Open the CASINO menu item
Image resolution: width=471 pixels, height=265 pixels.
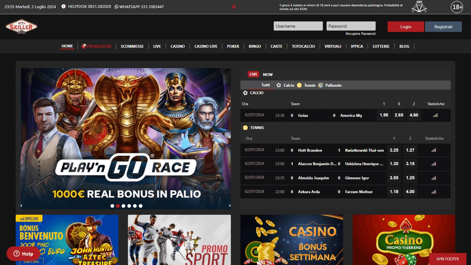(178, 46)
